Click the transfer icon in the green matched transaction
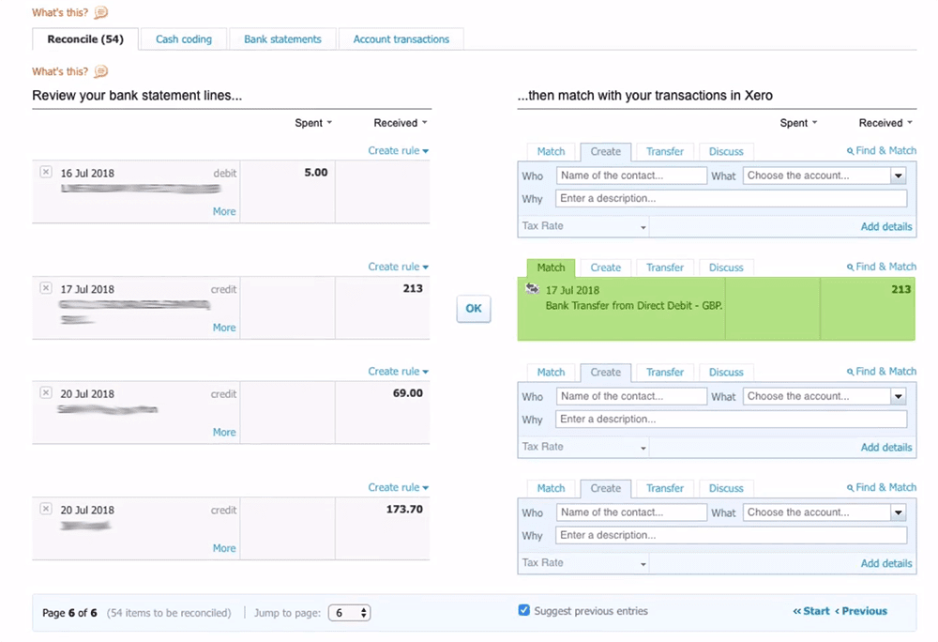Image resolution: width=938 pixels, height=642 pixels. point(532,288)
